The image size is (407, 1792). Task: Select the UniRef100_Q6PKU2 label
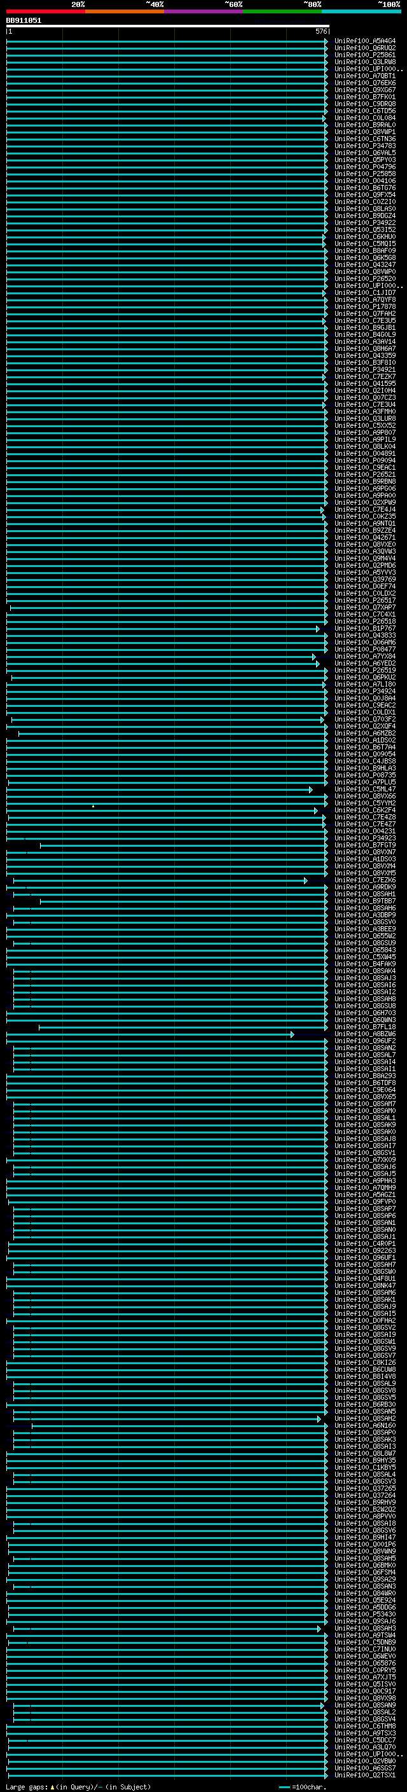[364, 677]
